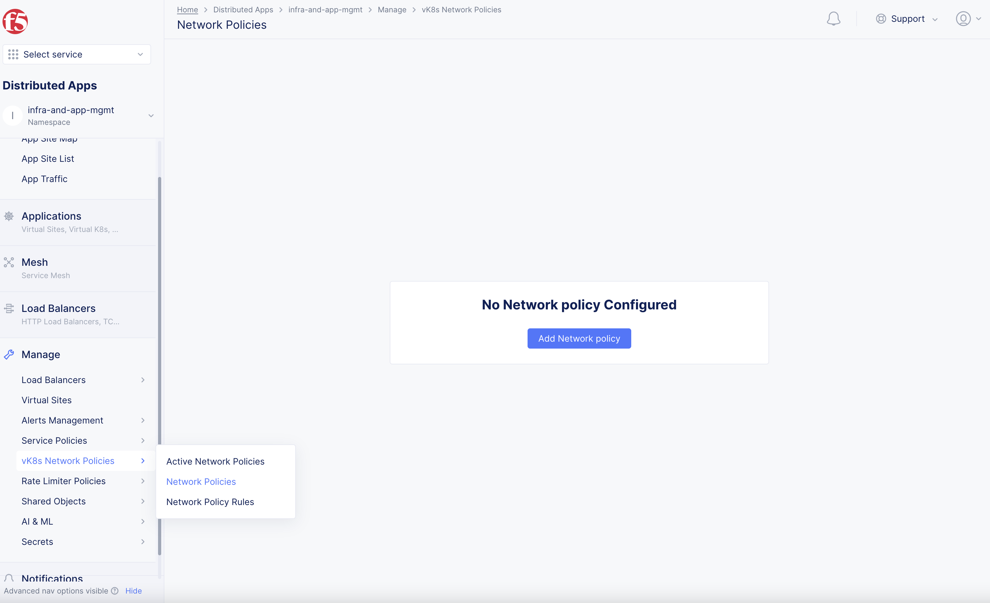Click the Add Network policy button
990x603 pixels.
[579, 338]
